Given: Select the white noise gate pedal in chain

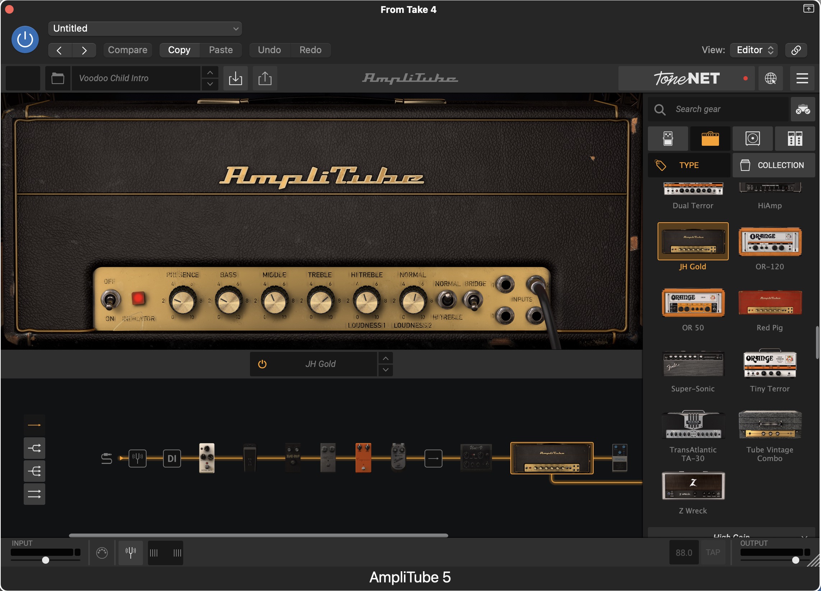Looking at the screenshot, I should tap(207, 458).
